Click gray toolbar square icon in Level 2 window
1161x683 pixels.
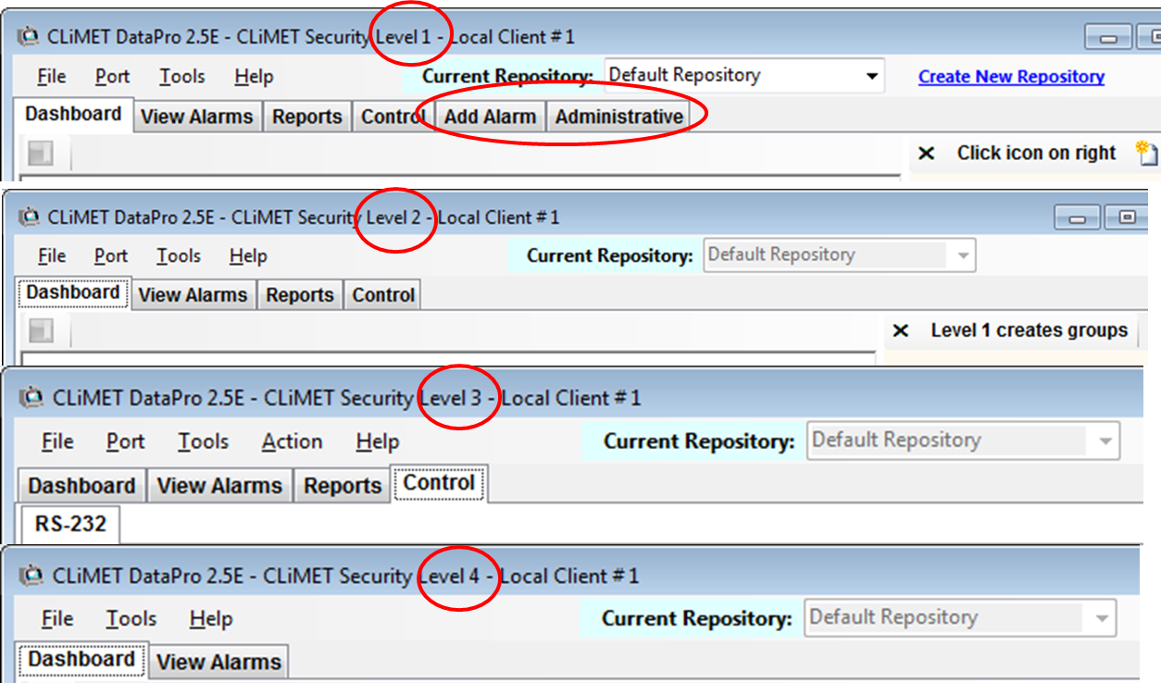pos(41,330)
